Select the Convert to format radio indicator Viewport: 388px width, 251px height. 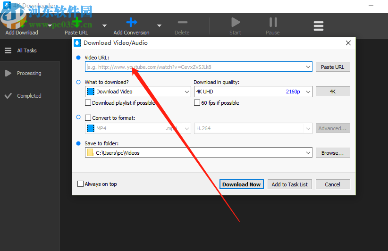pyautogui.click(x=78, y=117)
